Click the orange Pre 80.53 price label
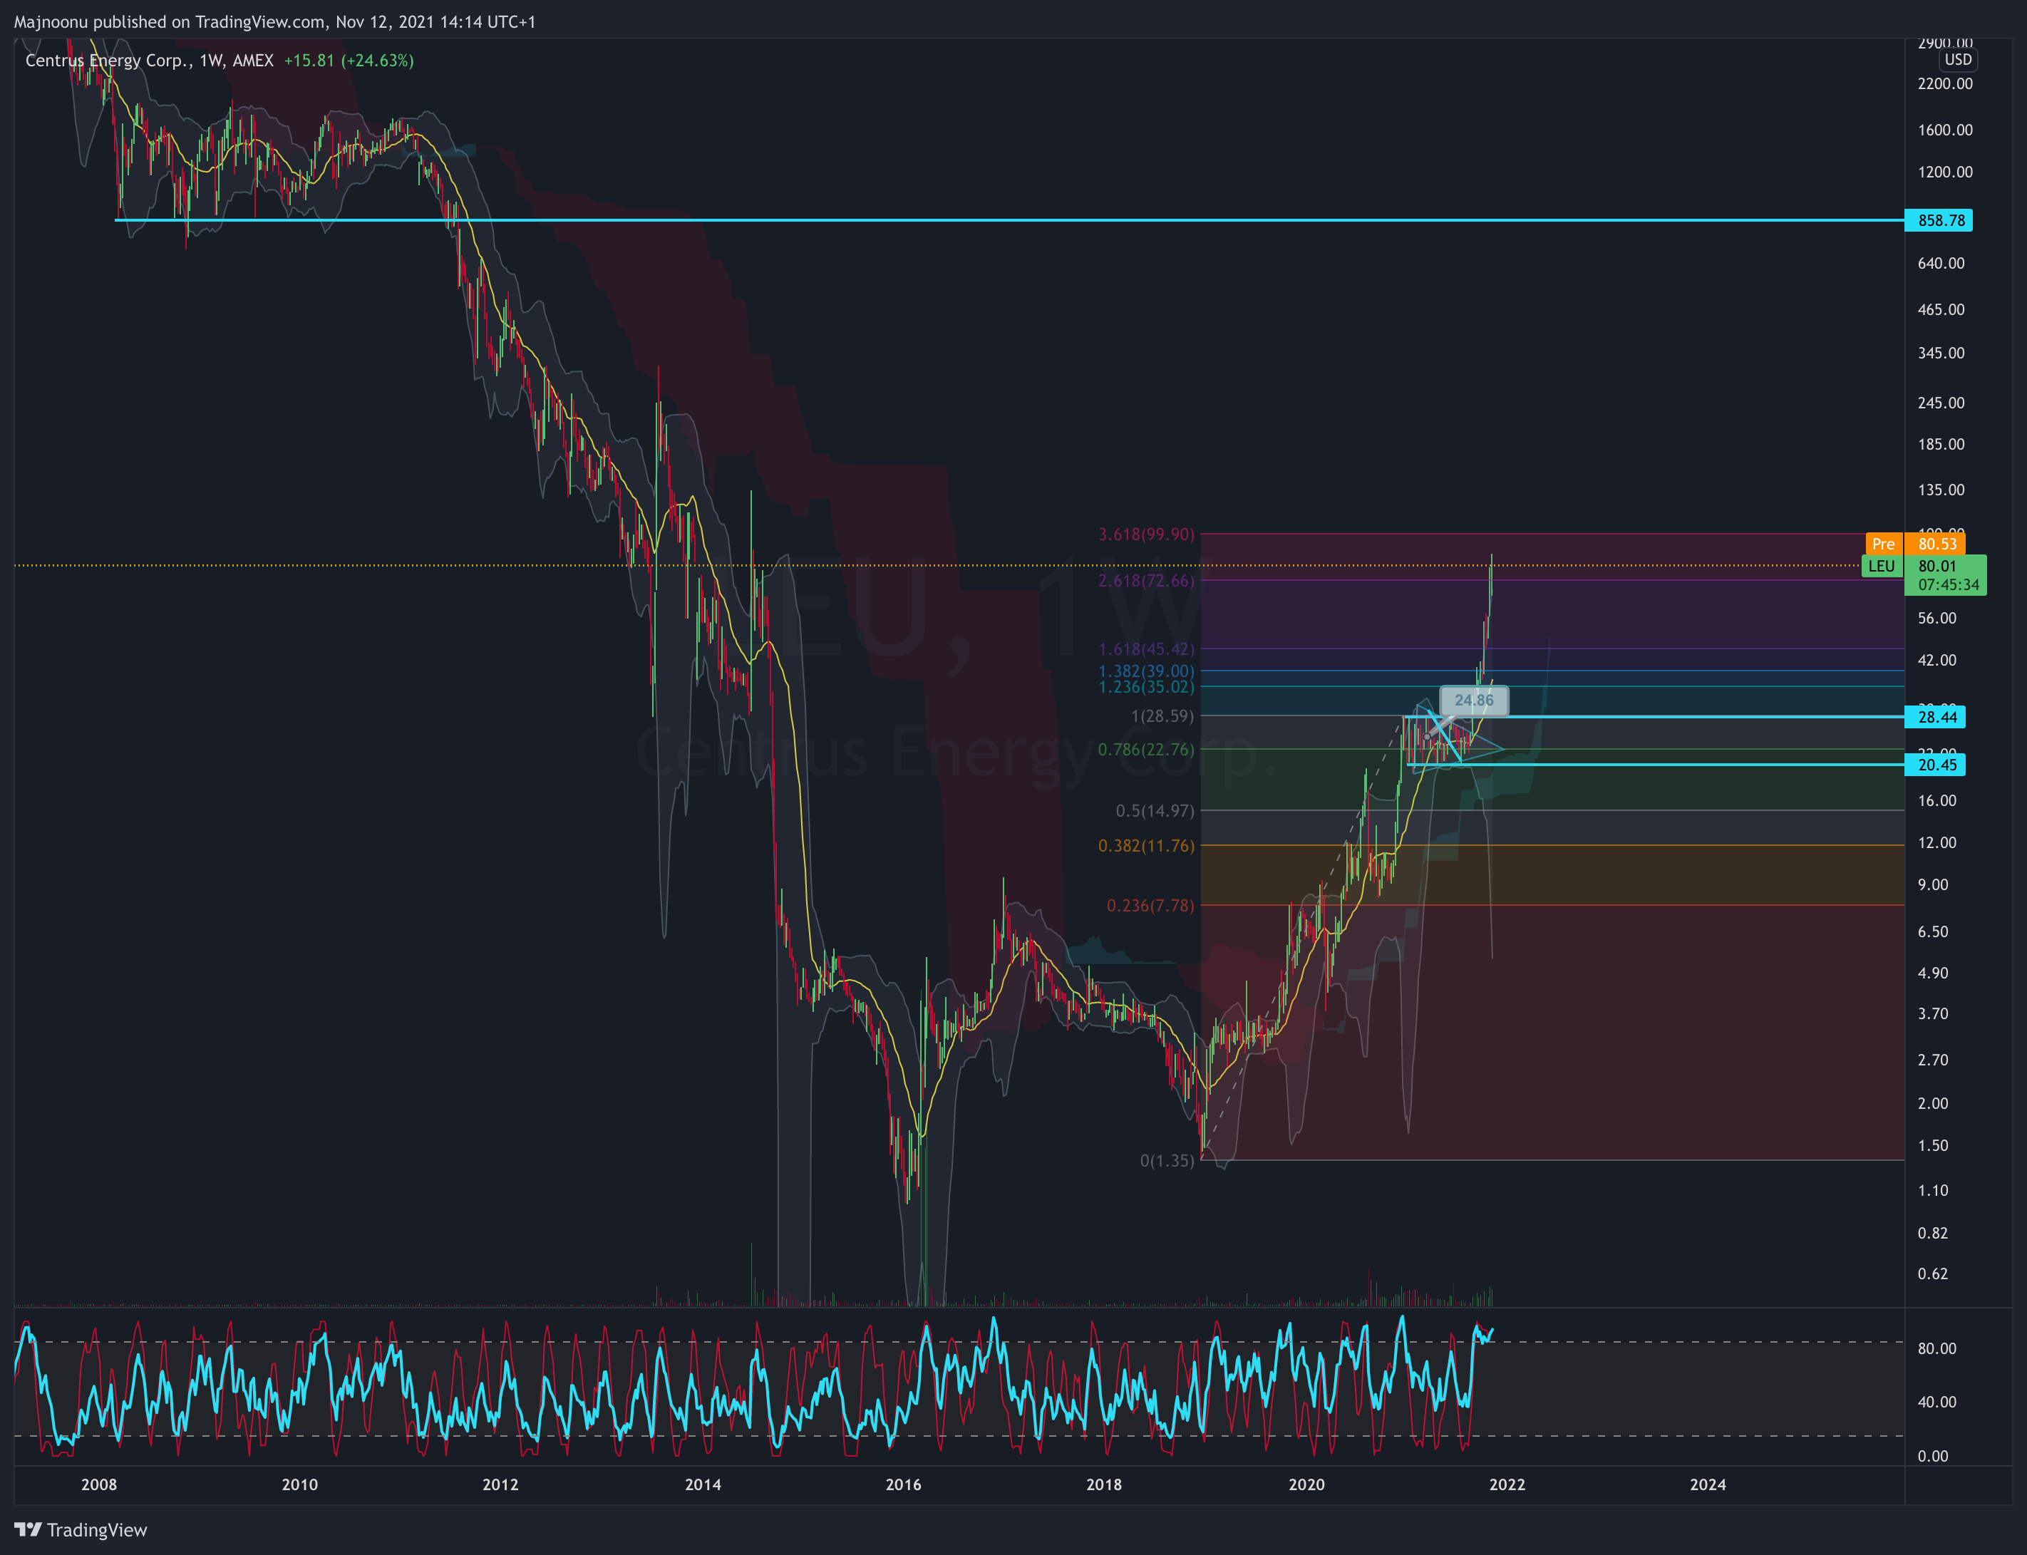 (1915, 543)
